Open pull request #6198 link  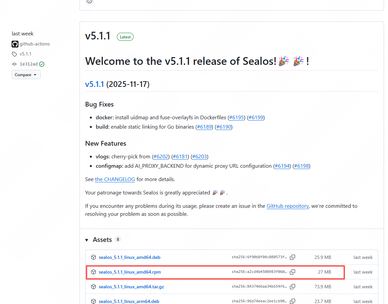pos(301,166)
